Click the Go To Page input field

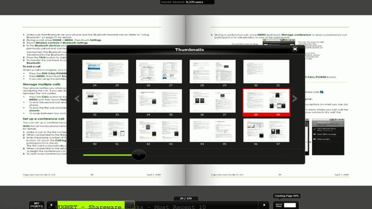[x=290, y=205]
